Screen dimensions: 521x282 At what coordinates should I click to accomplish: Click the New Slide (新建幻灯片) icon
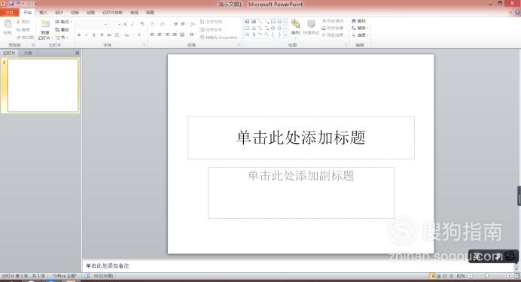[45, 24]
